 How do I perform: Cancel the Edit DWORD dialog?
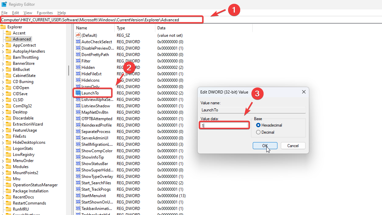[293, 145]
